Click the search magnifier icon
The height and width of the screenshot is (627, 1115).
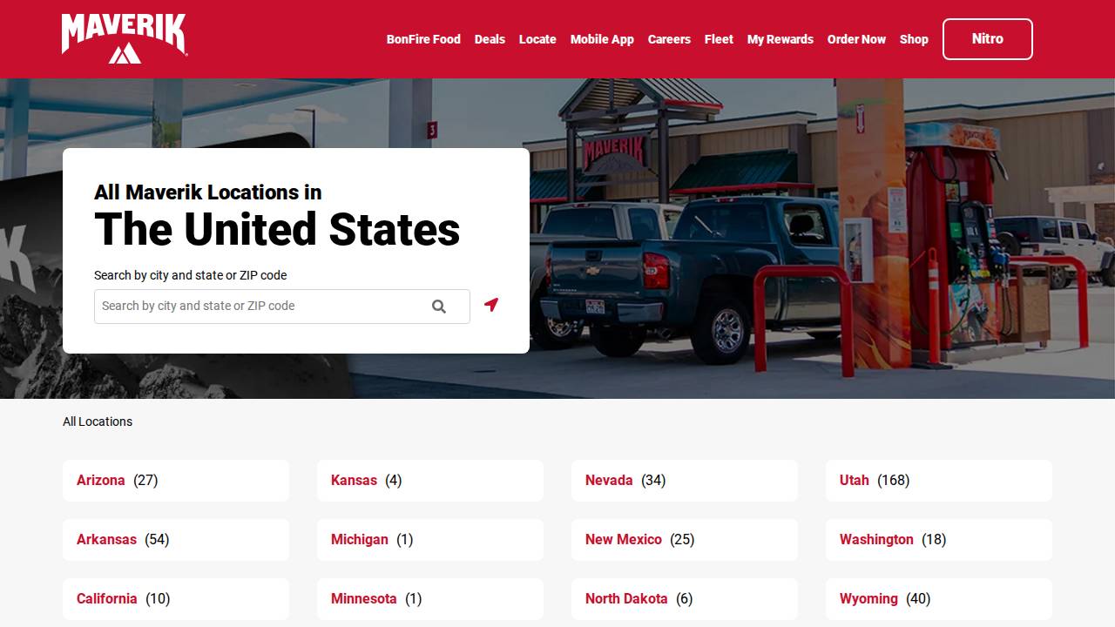439,306
